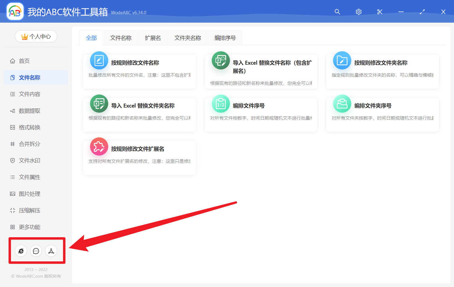454x287 pixels.
Task: Click the scissors icon in title bar
Action: (380, 12)
